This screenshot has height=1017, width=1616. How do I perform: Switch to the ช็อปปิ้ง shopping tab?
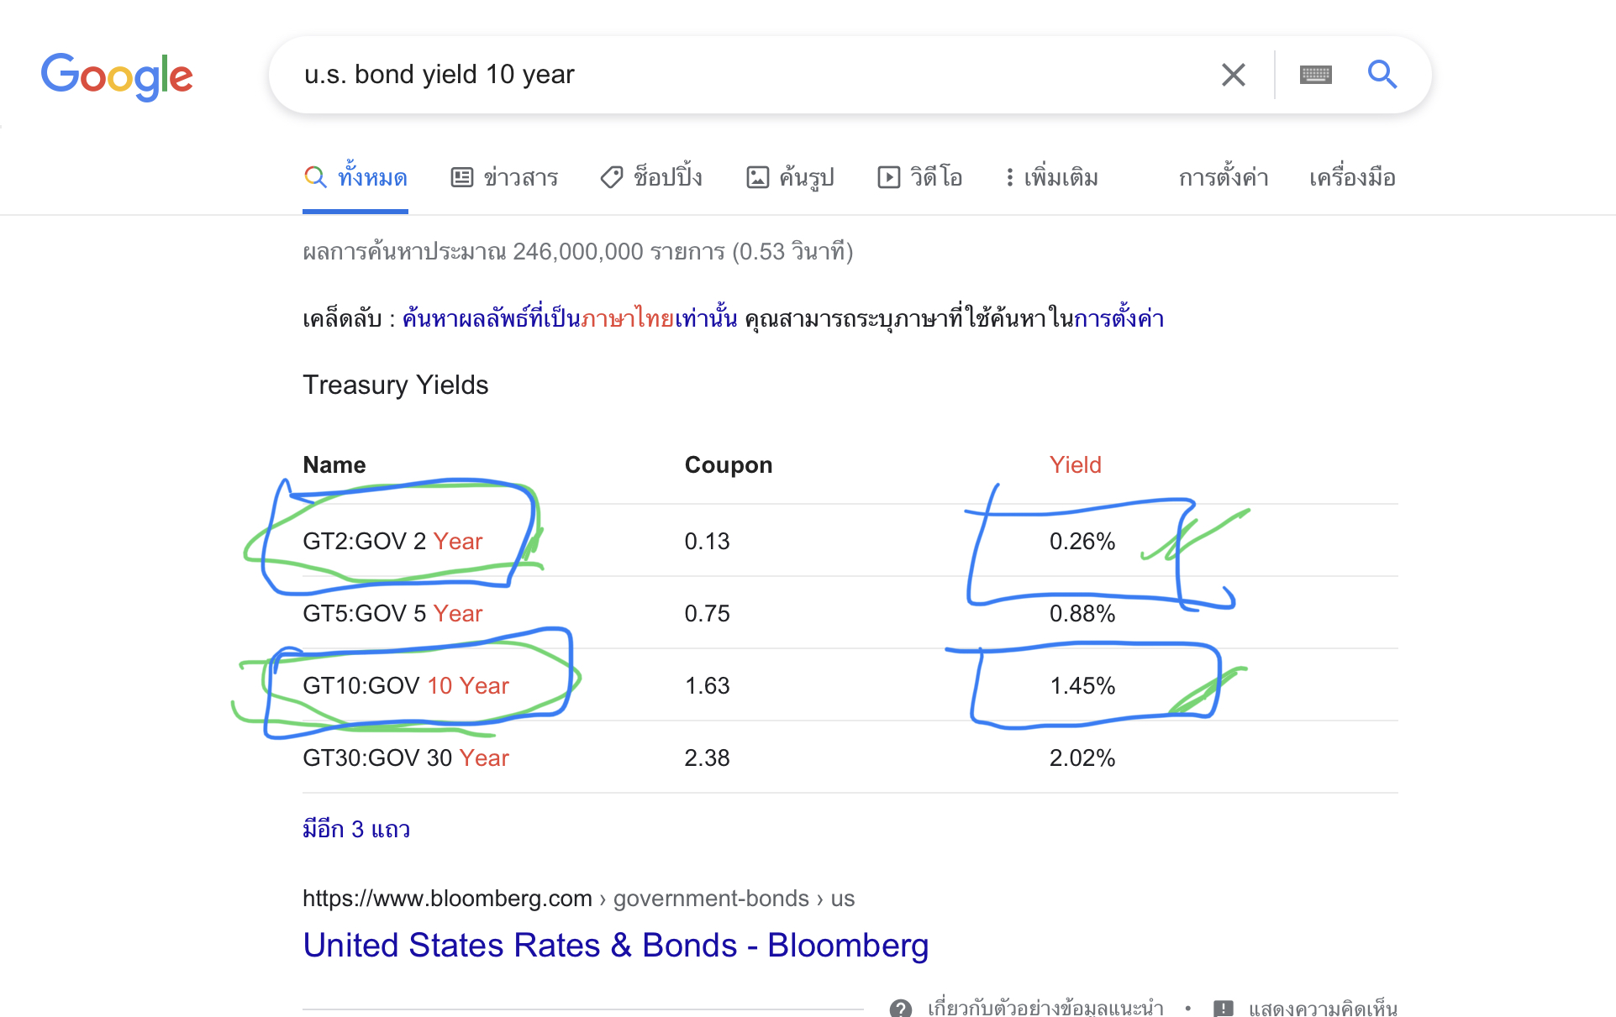point(651,177)
